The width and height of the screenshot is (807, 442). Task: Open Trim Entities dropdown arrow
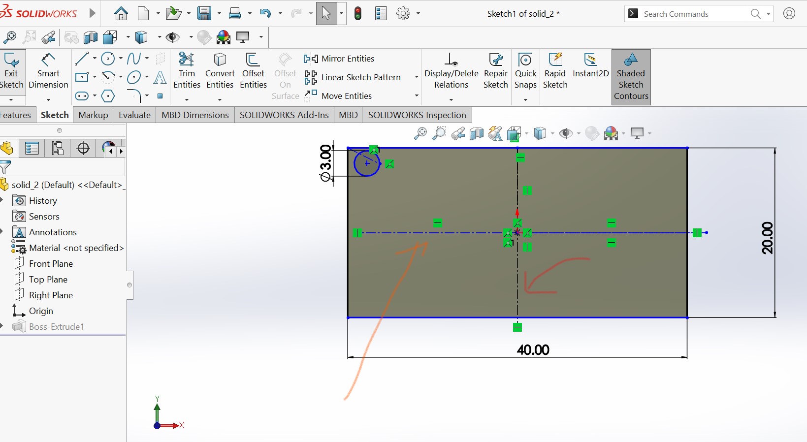pos(187,100)
